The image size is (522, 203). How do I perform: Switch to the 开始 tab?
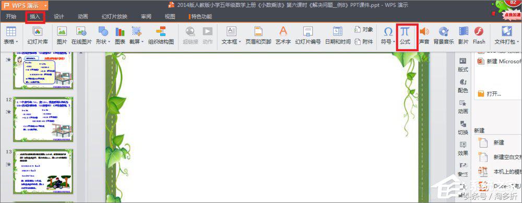coord(11,16)
